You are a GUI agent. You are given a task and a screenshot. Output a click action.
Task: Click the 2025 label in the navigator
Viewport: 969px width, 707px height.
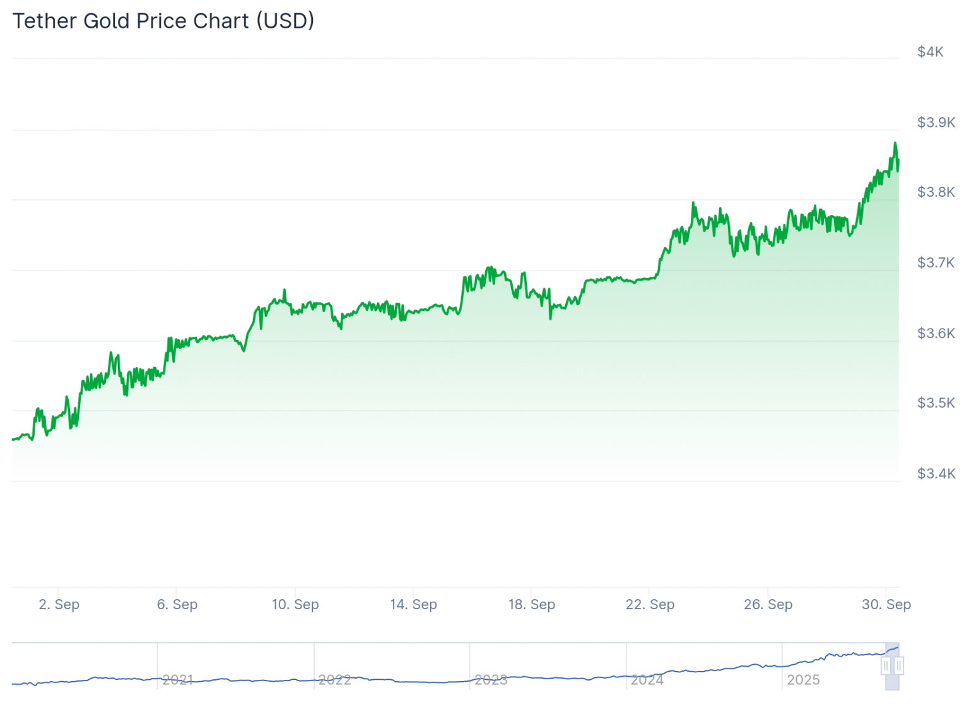click(x=803, y=680)
